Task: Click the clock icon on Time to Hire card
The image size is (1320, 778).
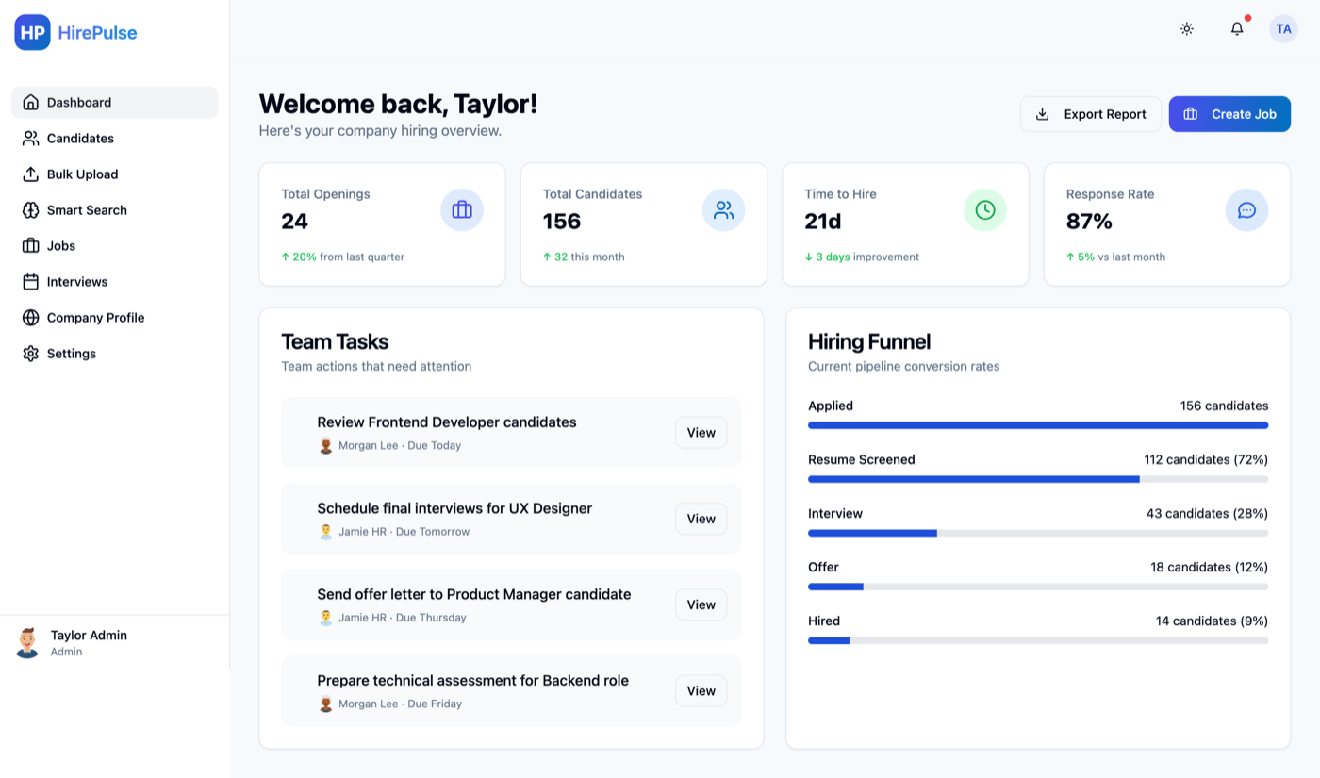Action: pos(985,209)
